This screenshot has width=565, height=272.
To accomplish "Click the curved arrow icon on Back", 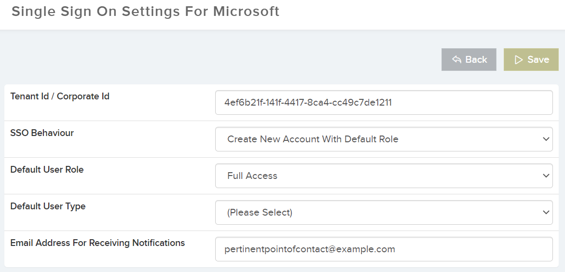I will coord(456,60).
